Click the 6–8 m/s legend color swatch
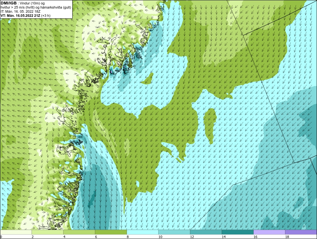The image size is (317, 239). 111,232
